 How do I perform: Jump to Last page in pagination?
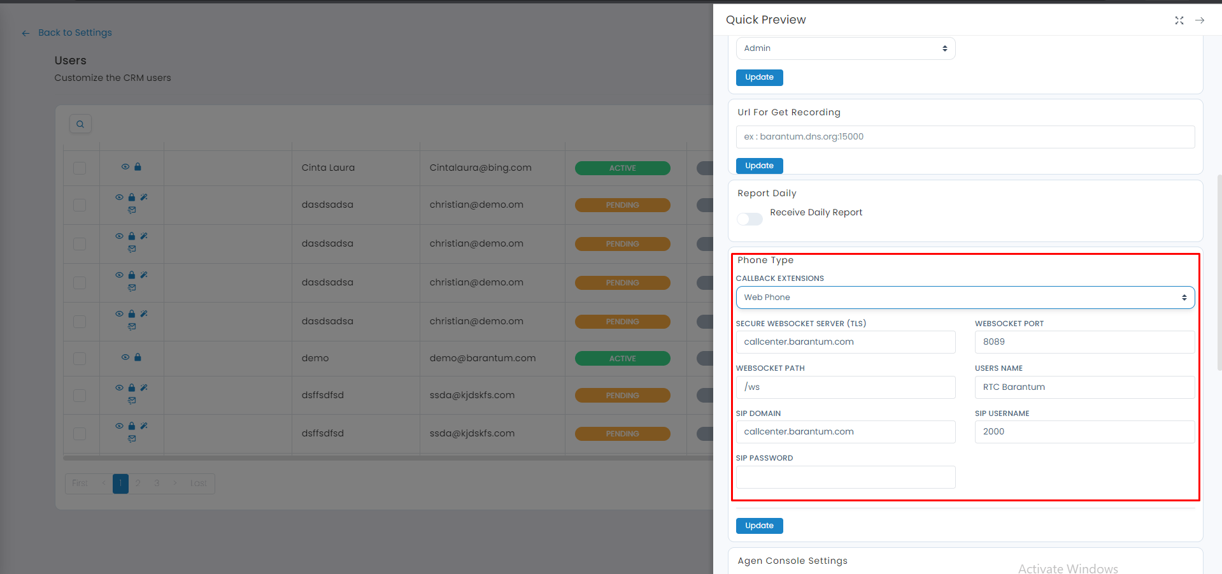(x=199, y=484)
